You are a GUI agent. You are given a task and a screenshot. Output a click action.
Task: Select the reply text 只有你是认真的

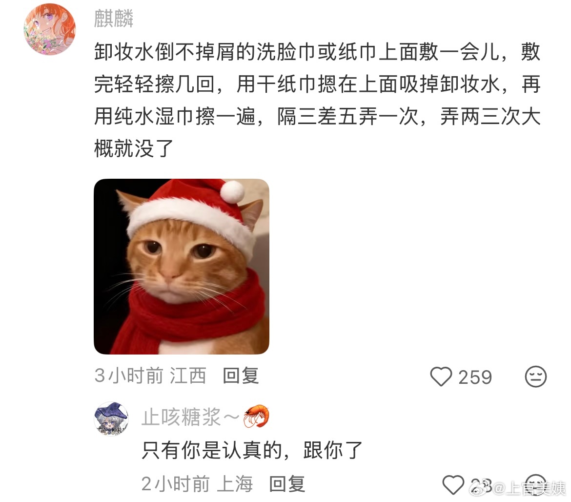(x=211, y=451)
